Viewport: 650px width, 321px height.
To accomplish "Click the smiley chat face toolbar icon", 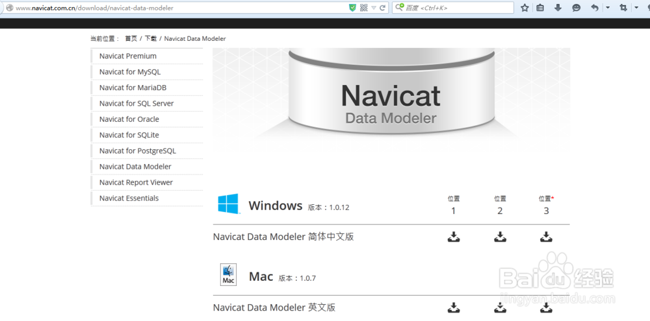I will coord(576,7).
